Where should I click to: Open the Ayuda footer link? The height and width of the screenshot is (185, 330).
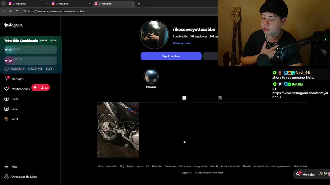[140, 166]
